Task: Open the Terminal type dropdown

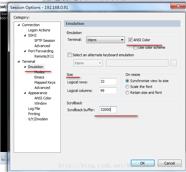Action: pyautogui.click(x=105, y=40)
